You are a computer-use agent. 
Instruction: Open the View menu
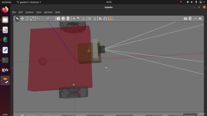tap(39, 12)
